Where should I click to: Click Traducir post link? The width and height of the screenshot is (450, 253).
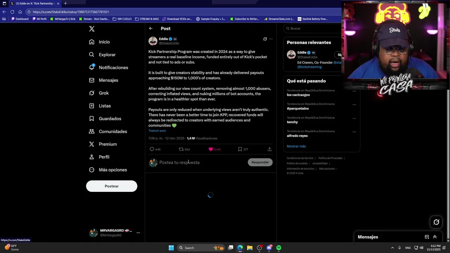(157, 131)
